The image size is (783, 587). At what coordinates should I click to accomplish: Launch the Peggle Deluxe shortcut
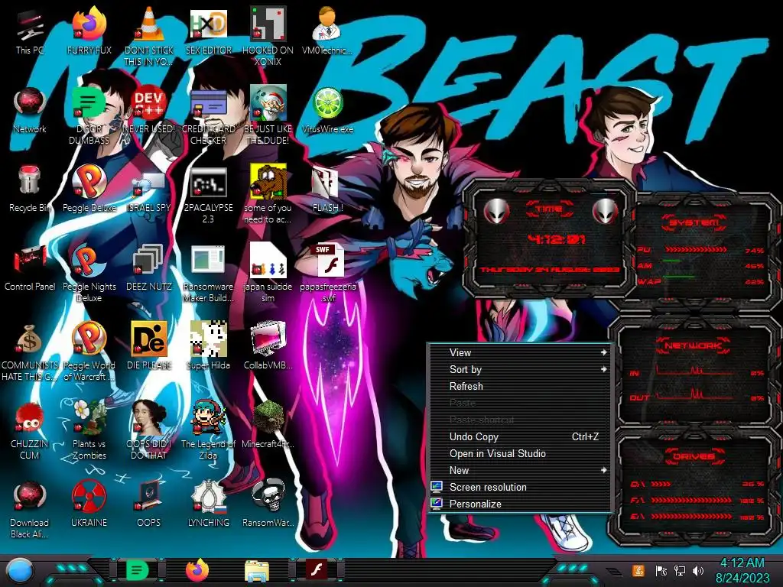click(x=89, y=189)
